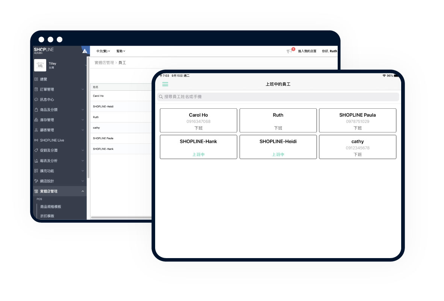
Task: Click the 商品及分類 bag icon
Action: click(36, 110)
